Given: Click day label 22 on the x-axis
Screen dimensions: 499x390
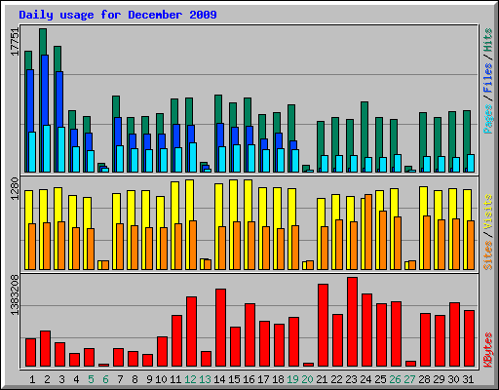Looking at the screenshot, I should (x=336, y=379).
